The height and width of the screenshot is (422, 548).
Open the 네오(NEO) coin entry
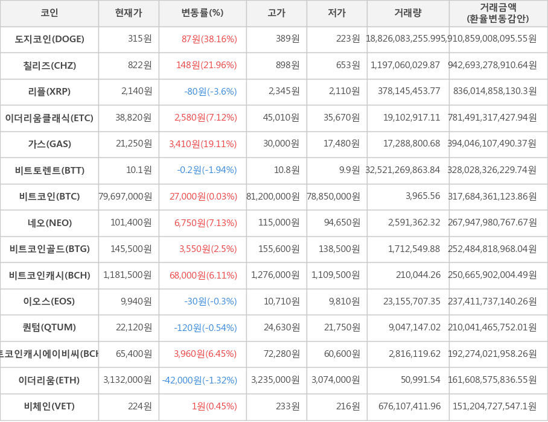pos(49,223)
